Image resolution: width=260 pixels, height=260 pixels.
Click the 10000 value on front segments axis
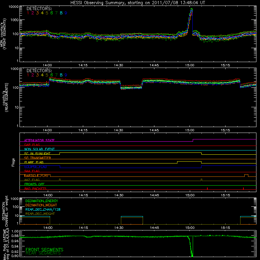tap(14, 7)
